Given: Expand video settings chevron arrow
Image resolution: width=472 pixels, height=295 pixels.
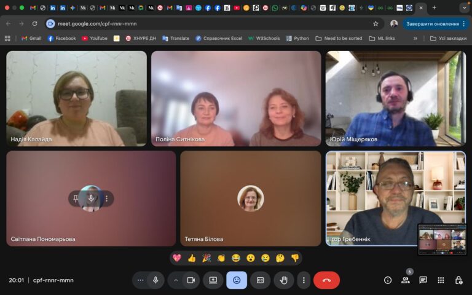Looking at the screenshot, I should (x=176, y=280).
